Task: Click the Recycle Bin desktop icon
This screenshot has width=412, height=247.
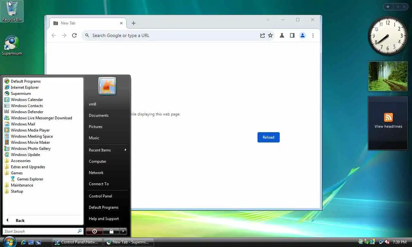Action: point(12,11)
